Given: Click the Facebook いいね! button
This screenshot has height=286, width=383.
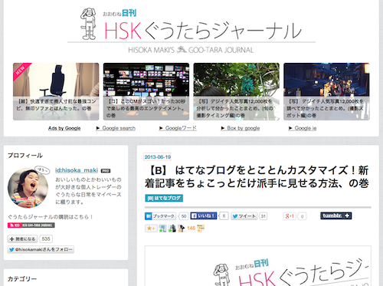Looking at the screenshot, I should 204,216.
